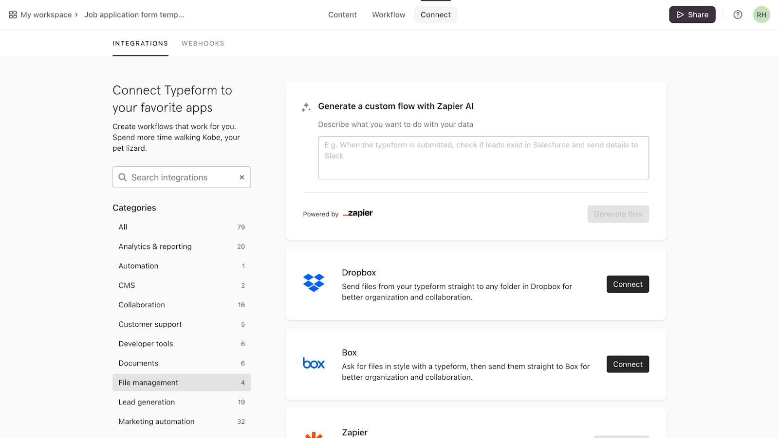Viewport: 779px width, 438px height.
Task: Select the Lead generation category
Action: tap(182, 402)
